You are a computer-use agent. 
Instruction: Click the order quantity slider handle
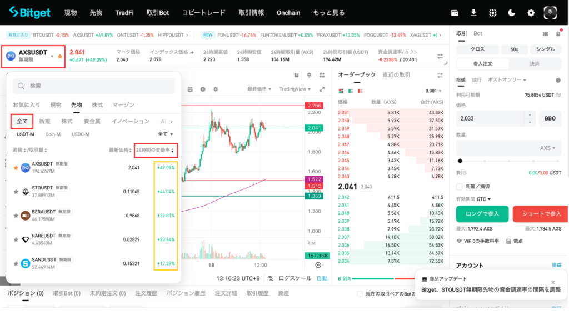[460, 161]
